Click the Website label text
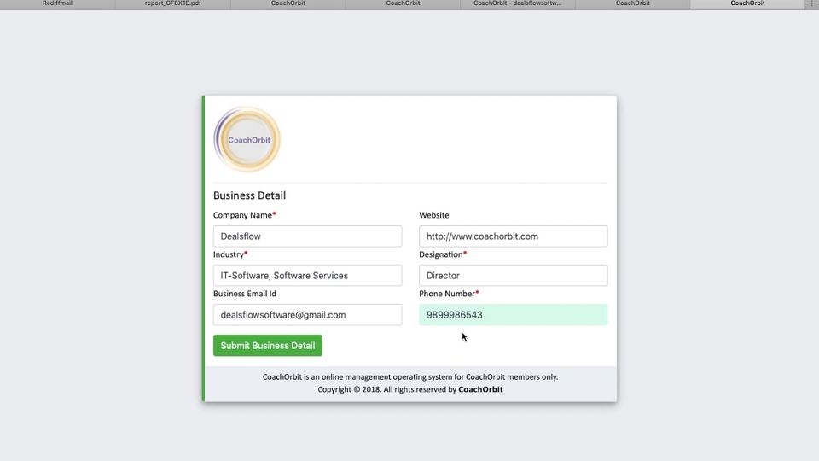 434,215
